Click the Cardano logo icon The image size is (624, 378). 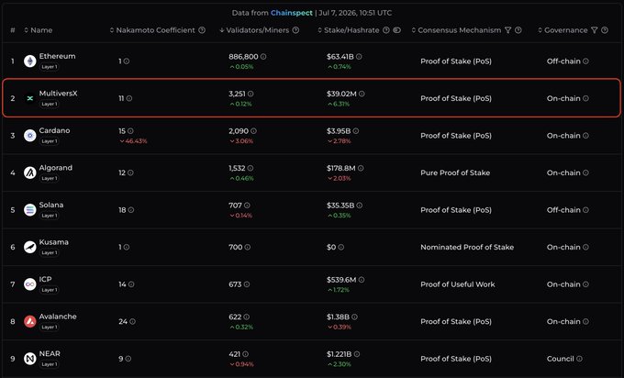30,136
